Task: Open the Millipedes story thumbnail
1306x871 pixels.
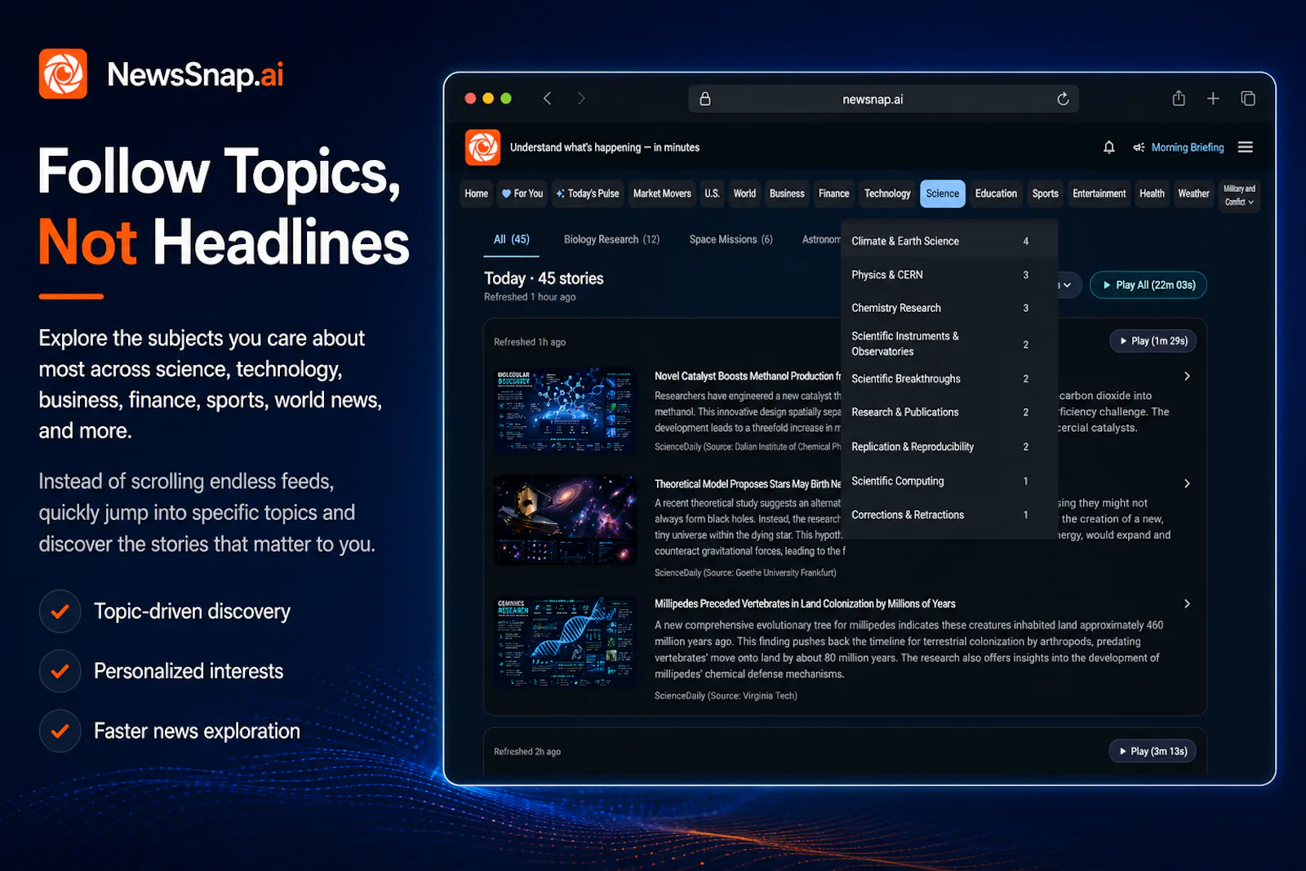Action: click(565, 642)
